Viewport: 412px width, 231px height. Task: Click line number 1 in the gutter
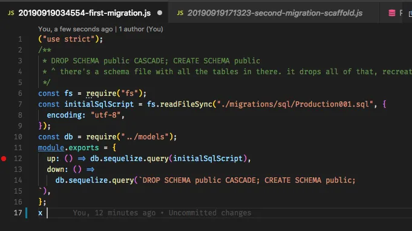click(x=20, y=39)
